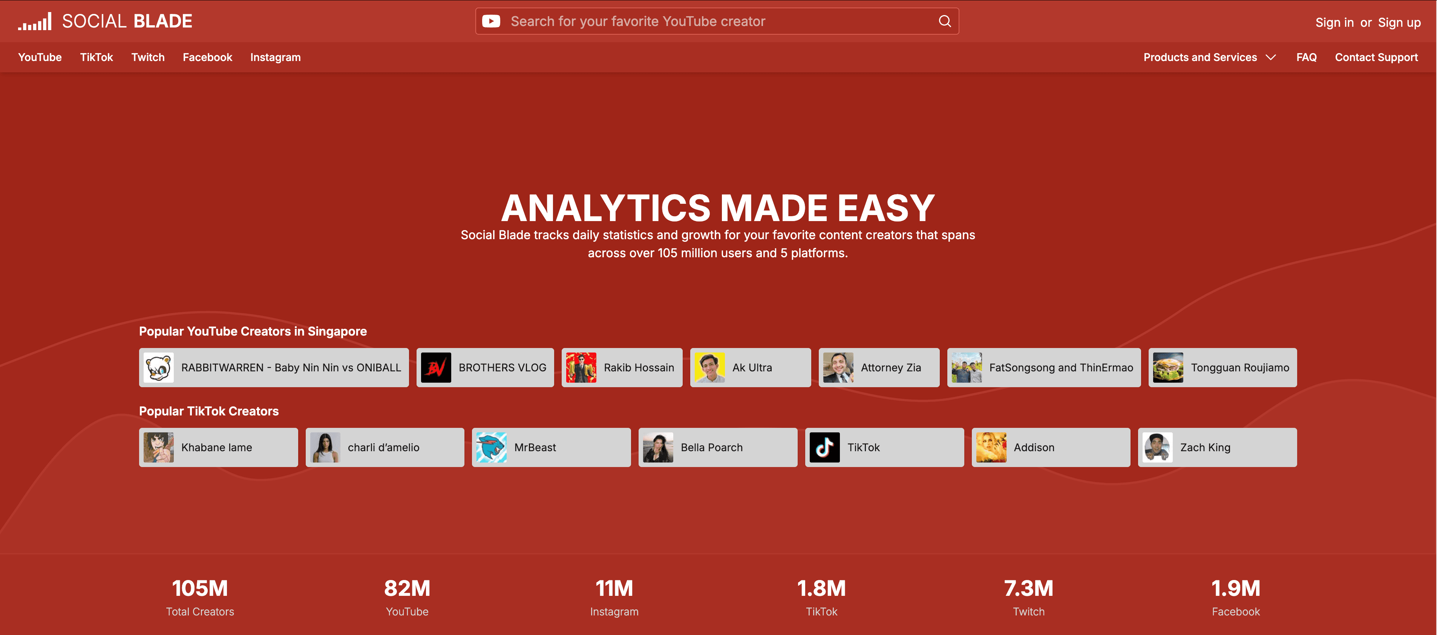The image size is (1437, 635).
Task: Expand the Products and Services dropdown
Action: tap(1200, 57)
